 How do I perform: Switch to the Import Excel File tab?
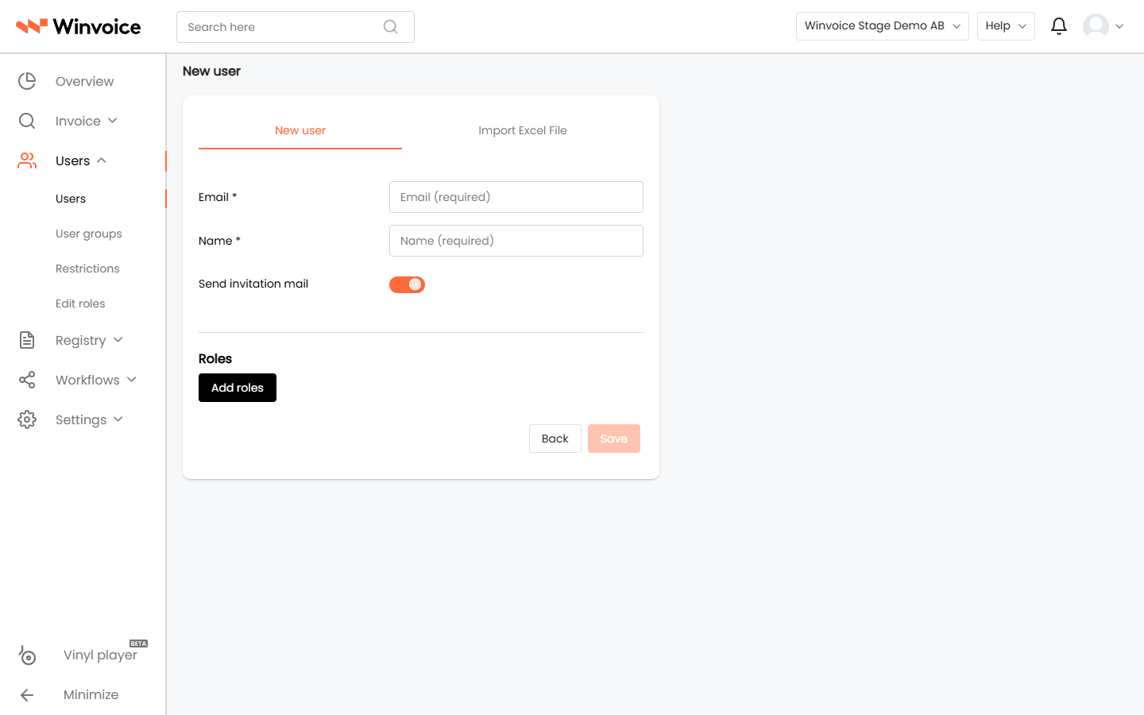[x=523, y=130]
